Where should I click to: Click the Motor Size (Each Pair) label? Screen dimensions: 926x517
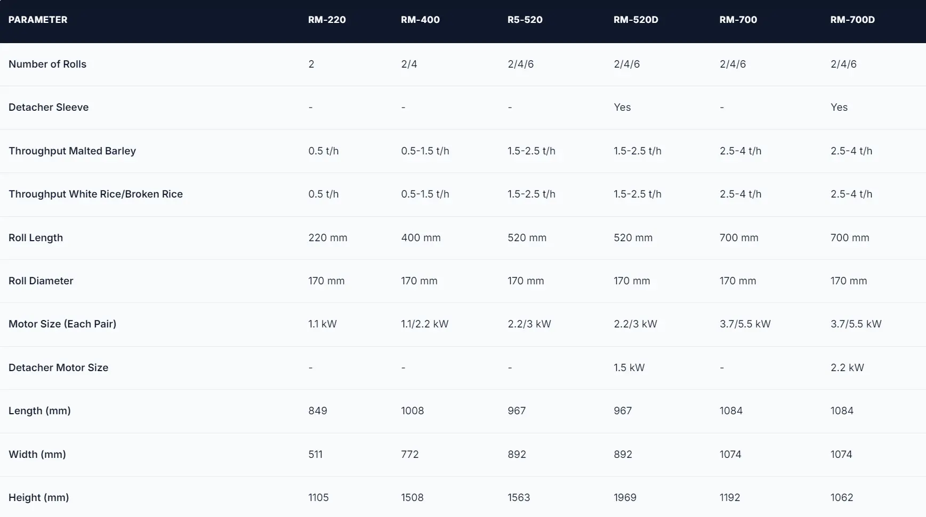(62, 324)
